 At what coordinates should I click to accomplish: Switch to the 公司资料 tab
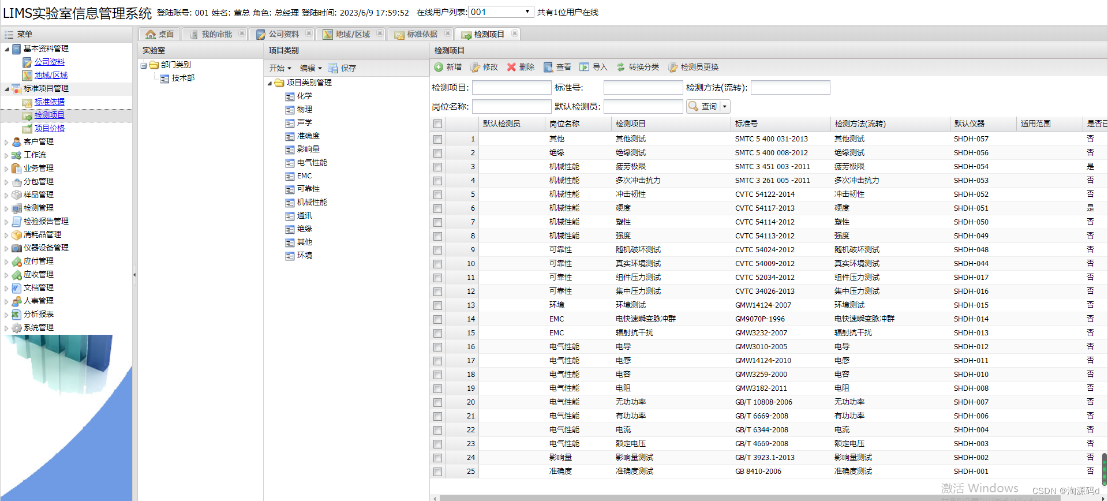[x=281, y=34]
